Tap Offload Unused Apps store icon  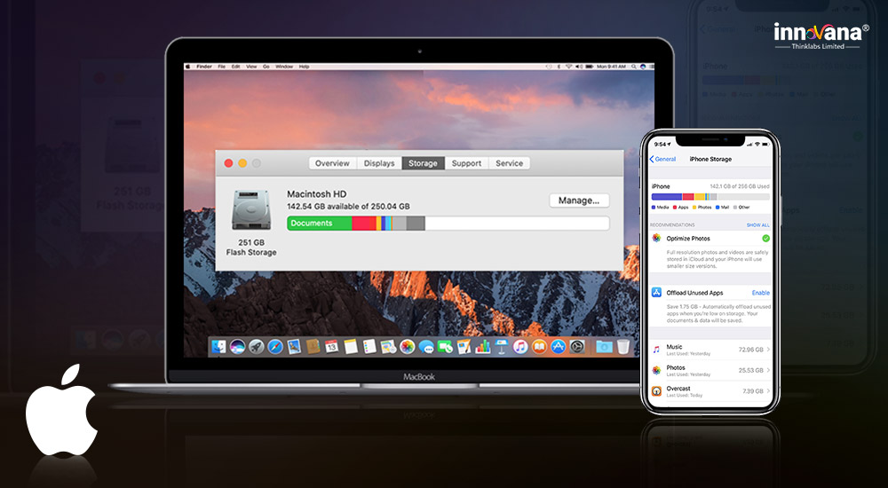tap(656, 292)
